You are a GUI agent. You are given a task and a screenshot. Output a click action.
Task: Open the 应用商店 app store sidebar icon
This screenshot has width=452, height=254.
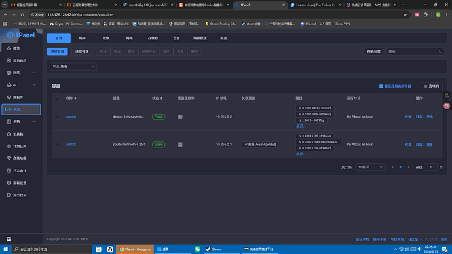[9, 60]
